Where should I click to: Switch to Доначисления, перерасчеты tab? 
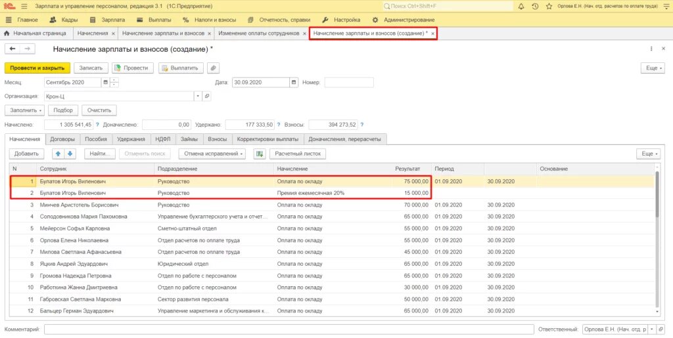click(x=344, y=138)
